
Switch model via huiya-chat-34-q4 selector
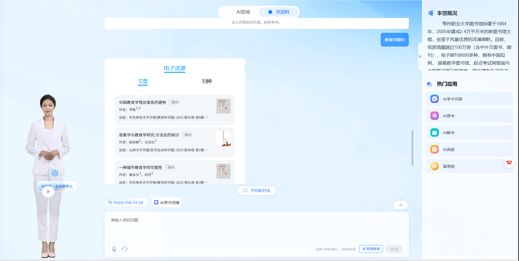click(x=126, y=202)
